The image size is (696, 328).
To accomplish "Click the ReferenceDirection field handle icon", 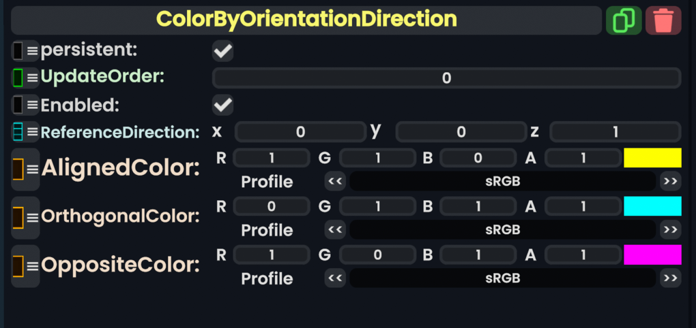I will (x=25, y=132).
